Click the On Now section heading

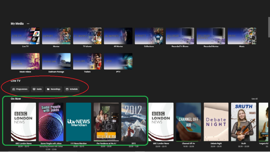click(16, 99)
